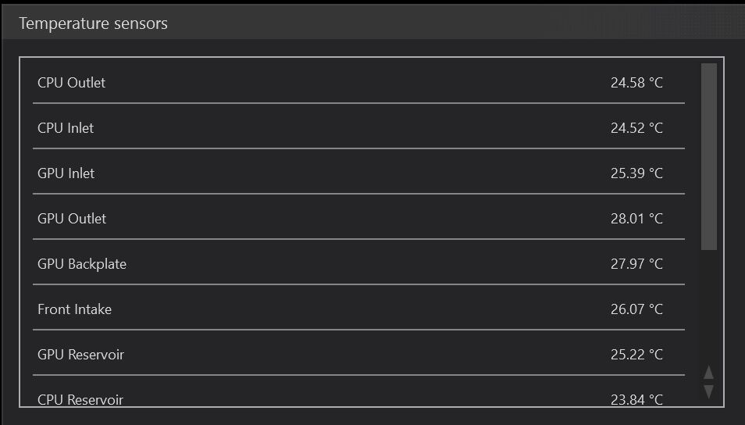The image size is (745, 425).
Task: Click the 26.07 °C Front Intake value
Action: 636,309
